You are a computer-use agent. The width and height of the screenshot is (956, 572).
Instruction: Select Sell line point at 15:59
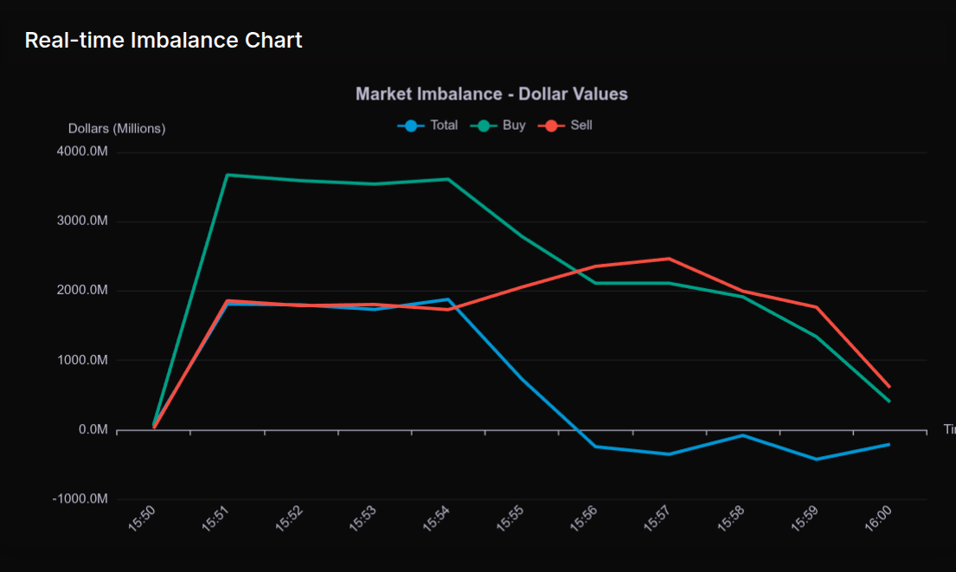tap(816, 307)
